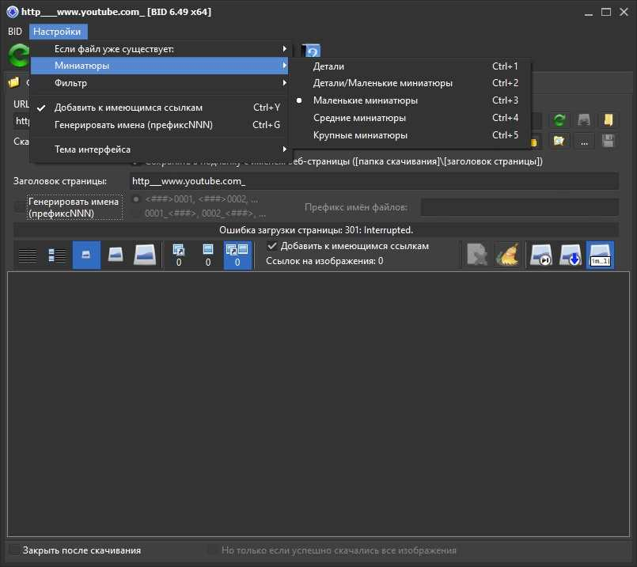637x567 pixels.
Task: Click the 'Ссылок на изображения: 0' label
Action: [x=324, y=261]
